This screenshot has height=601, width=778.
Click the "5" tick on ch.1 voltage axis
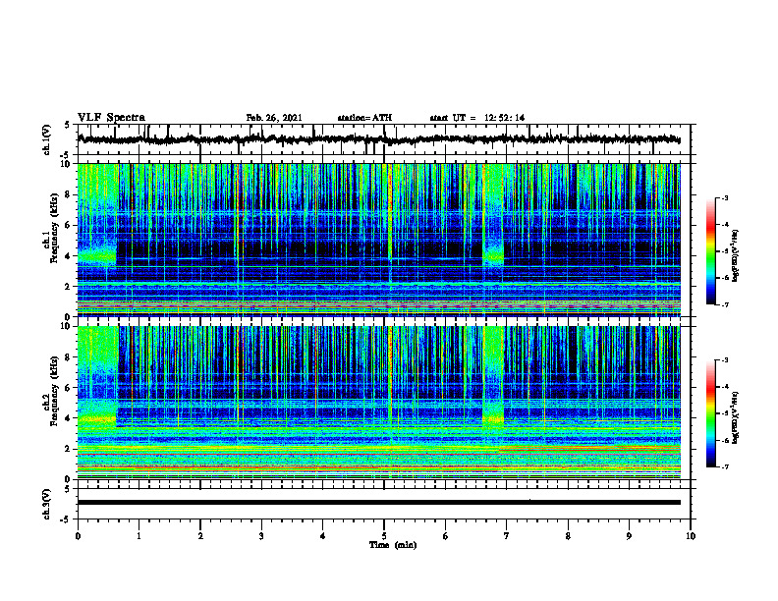[x=67, y=125]
